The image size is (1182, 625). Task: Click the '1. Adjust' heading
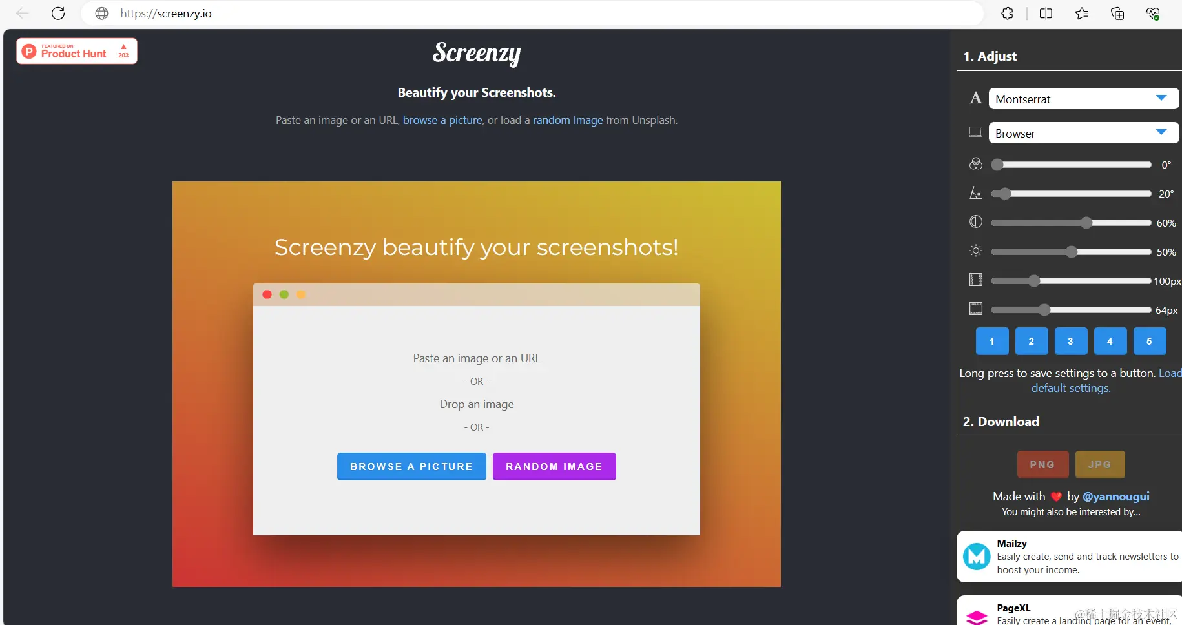click(x=990, y=56)
